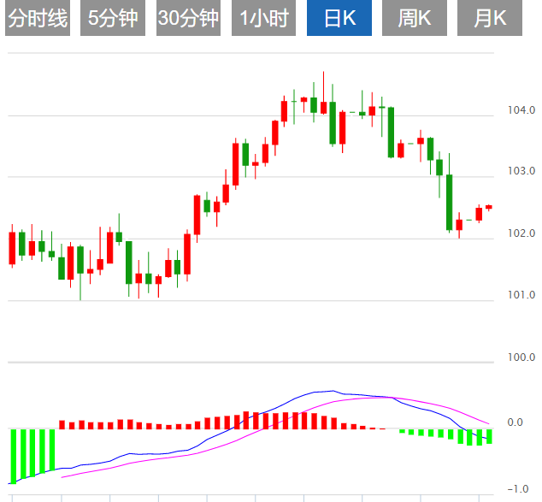Screen dimensions: 542x502
Task: Click the 104.0 price axis label
Action: coord(521,110)
